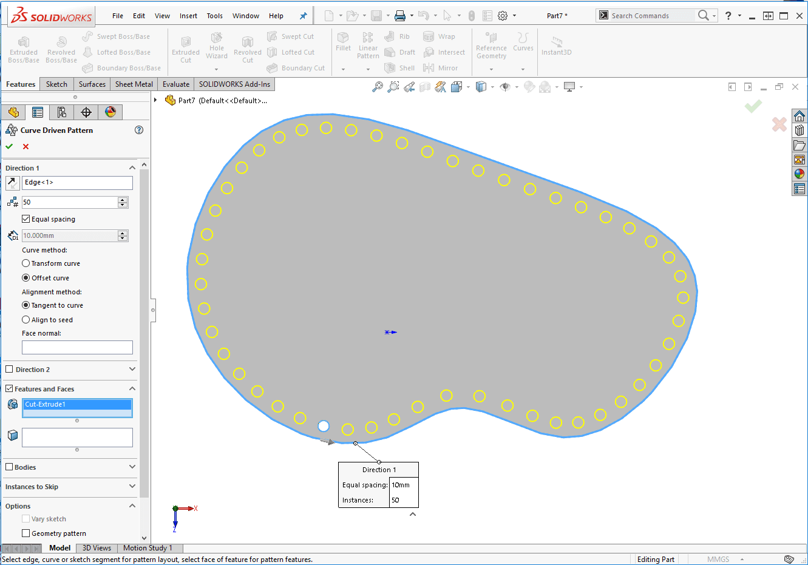Image resolution: width=808 pixels, height=565 pixels.
Task: Cancel the pattern with the red X
Action: coord(25,146)
